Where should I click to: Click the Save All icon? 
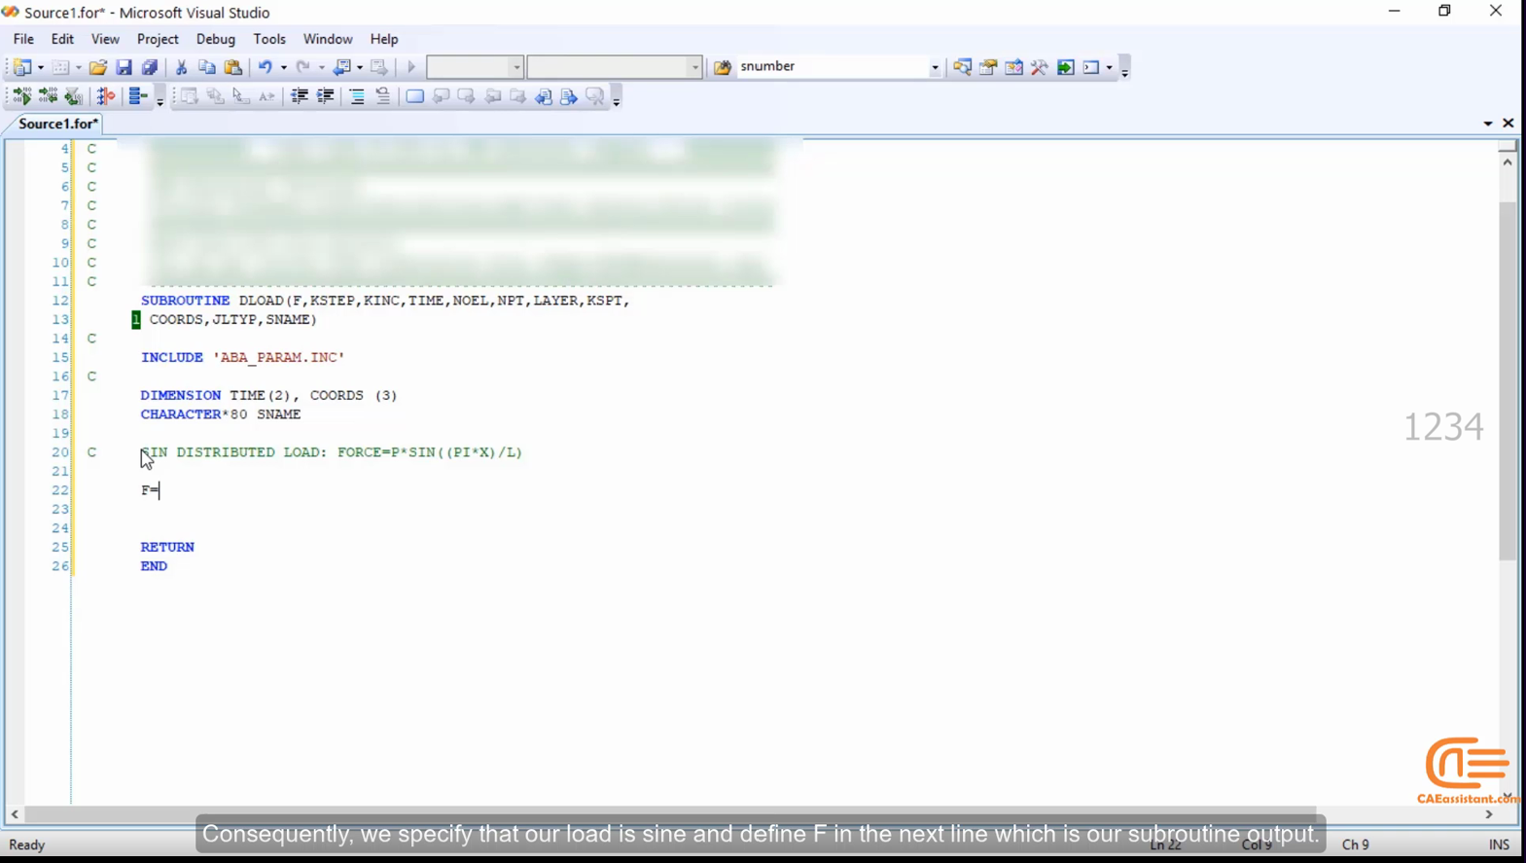point(150,67)
